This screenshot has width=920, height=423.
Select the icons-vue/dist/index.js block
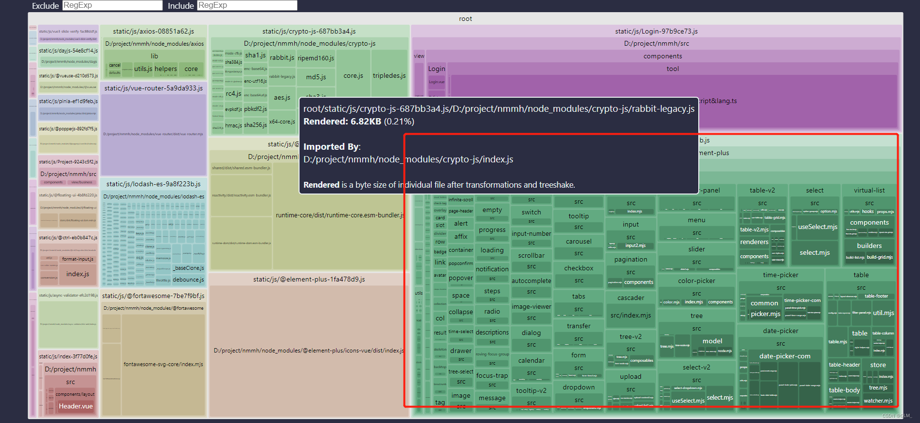[x=309, y=351]
